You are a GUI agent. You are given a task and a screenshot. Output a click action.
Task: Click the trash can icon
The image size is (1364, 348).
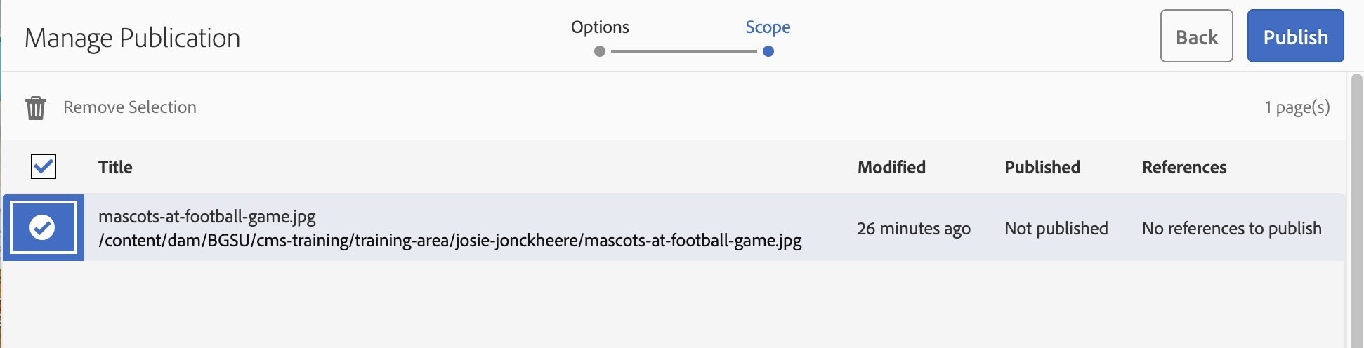pos(36,108)
